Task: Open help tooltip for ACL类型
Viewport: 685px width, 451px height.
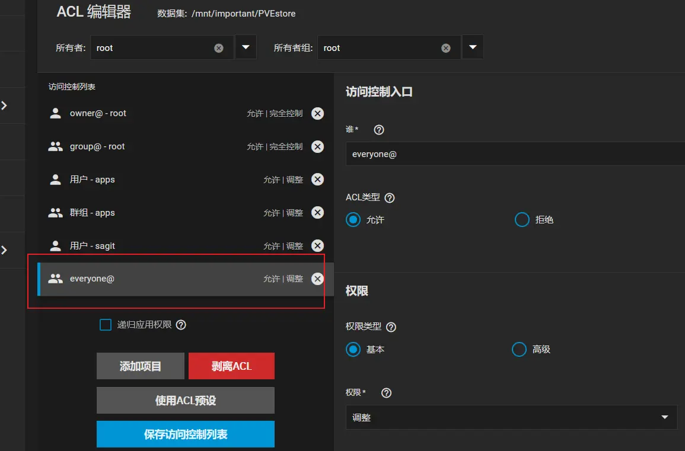Action: (x=390, y=198)
